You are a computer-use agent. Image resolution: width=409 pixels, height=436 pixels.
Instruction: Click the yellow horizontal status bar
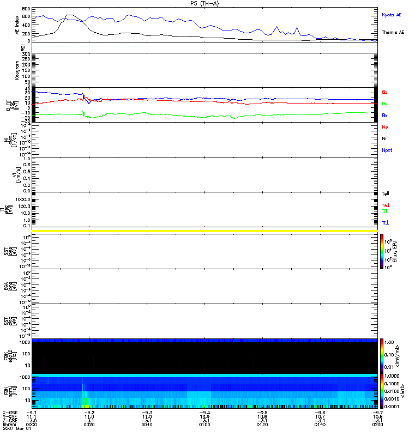tap(205, 231)
